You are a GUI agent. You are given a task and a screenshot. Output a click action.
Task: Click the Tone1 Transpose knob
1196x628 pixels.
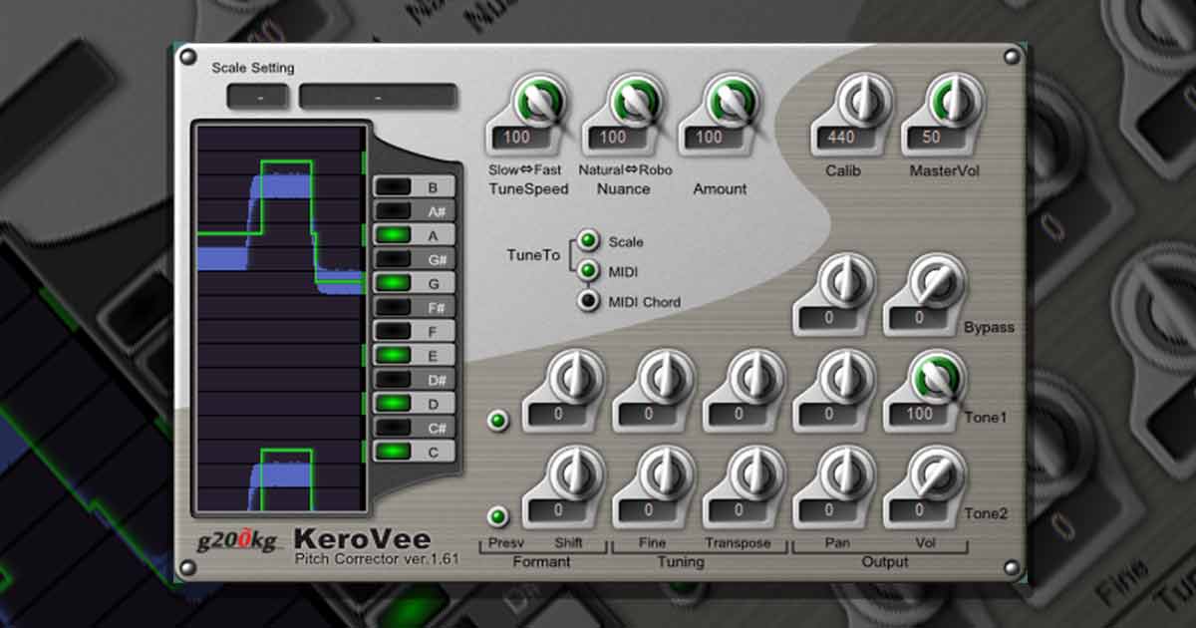click(754, 378)
